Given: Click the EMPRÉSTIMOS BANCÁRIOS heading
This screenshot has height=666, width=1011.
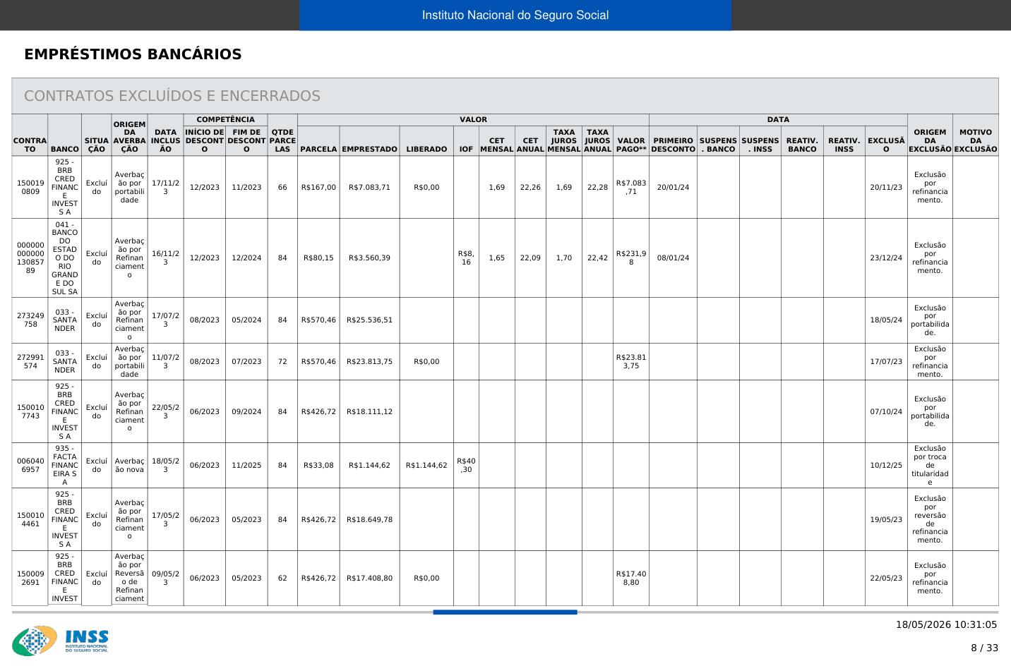Looking at the screenshot, I should click(x=133, y=54).
